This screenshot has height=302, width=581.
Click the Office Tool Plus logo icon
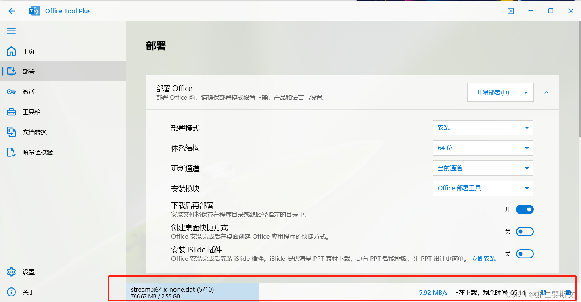click(x=34, y=11)
